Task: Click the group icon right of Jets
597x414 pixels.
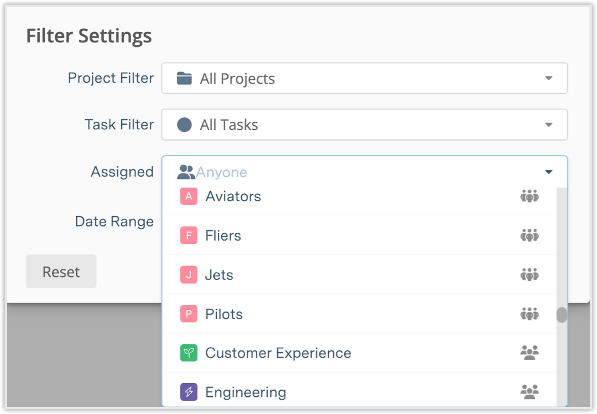Action: 530,275
